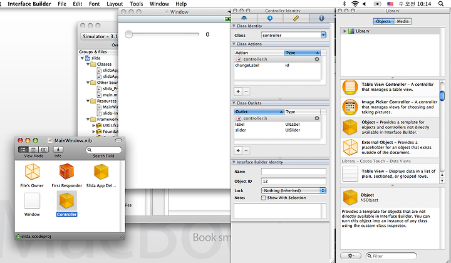451x263 pixels.
Task: Open the Size inspector ruler tab
Action: pos(296,18)
